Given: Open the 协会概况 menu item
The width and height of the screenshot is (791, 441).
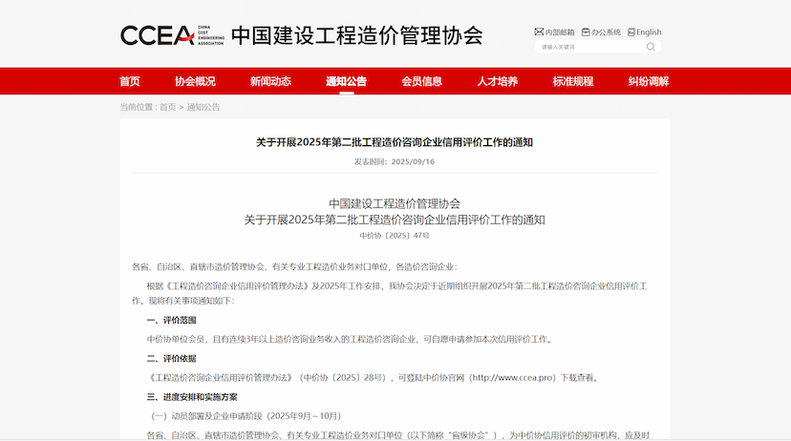Looking at the screenshot, I should pos(195,81).
